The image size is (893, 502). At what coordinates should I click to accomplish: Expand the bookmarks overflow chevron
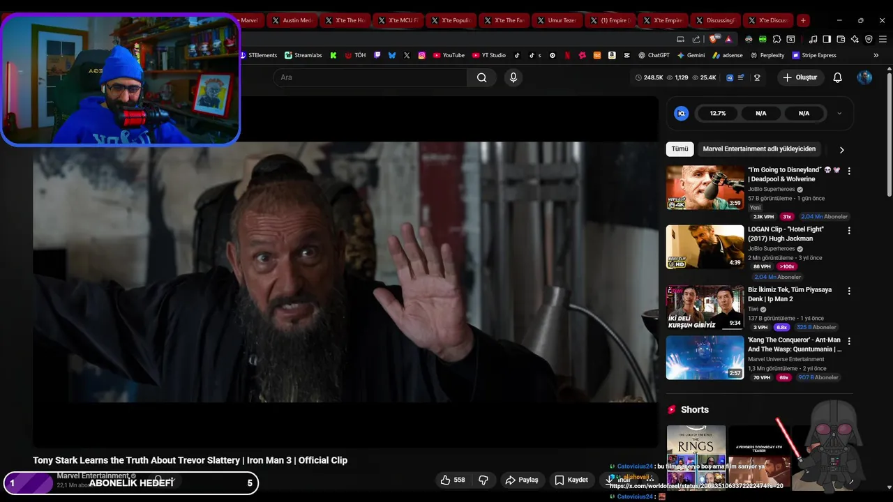876,55
